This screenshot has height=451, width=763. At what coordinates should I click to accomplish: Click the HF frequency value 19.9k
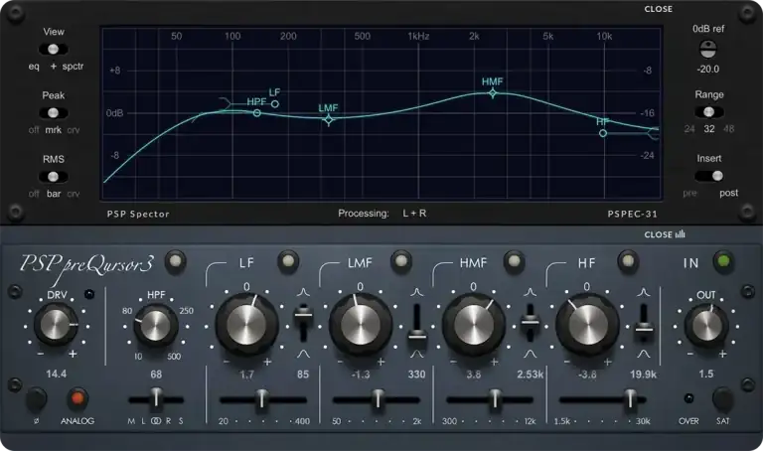(643, 375)
